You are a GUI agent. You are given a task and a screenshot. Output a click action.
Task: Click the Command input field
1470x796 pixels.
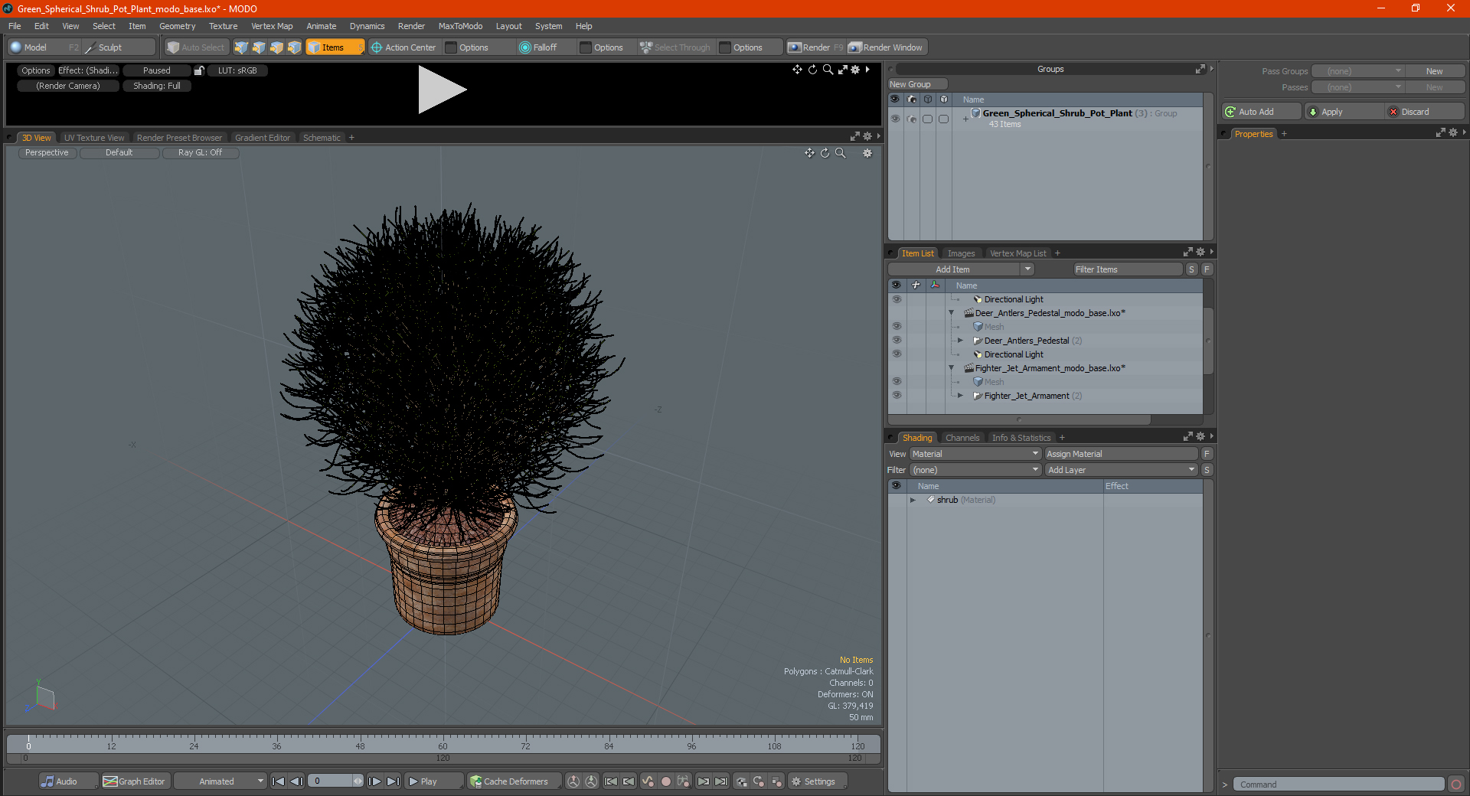coord(1339,785)
